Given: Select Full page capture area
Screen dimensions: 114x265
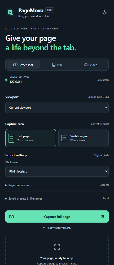Looking at the screenshot, I should click(x=30, y=138).
